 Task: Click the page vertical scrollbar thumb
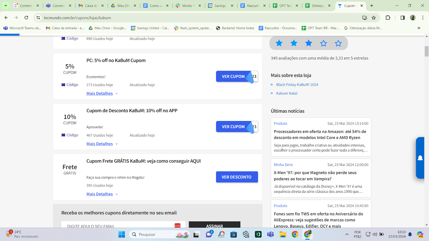pos(427,51)
